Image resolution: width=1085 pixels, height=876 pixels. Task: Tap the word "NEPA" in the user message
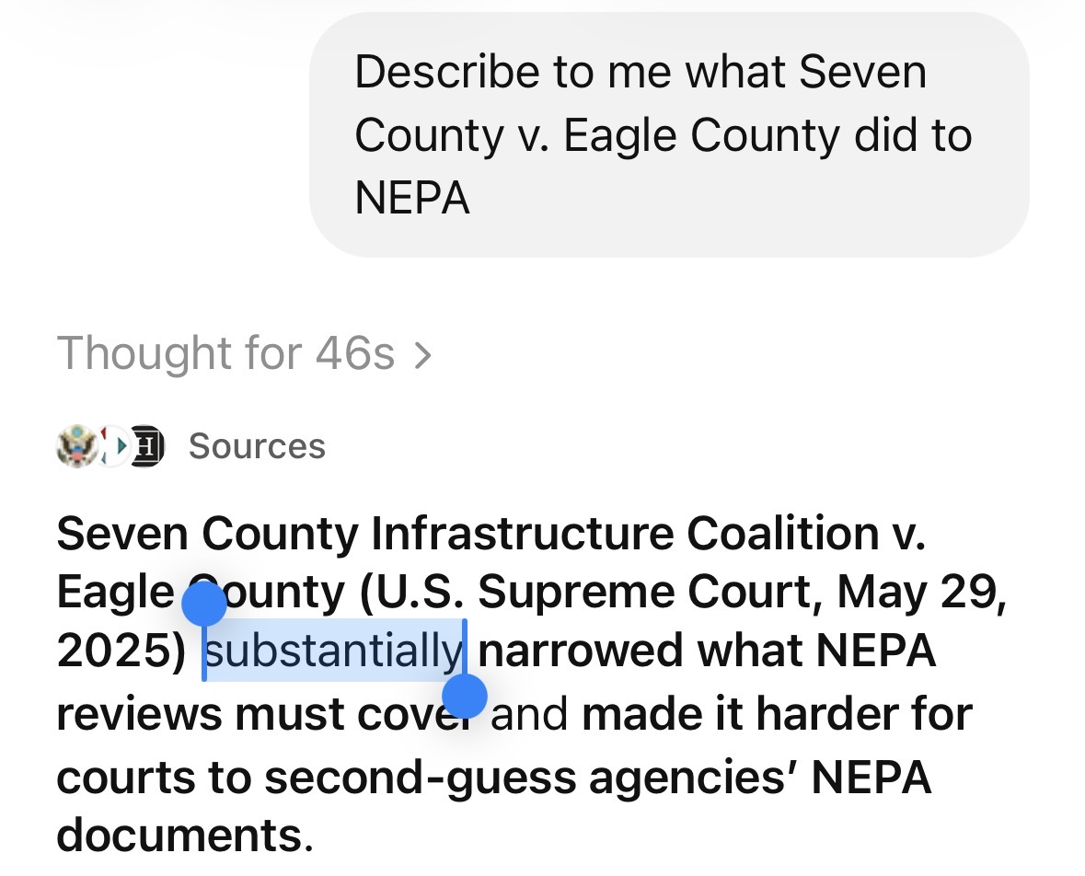coord(412,198)
